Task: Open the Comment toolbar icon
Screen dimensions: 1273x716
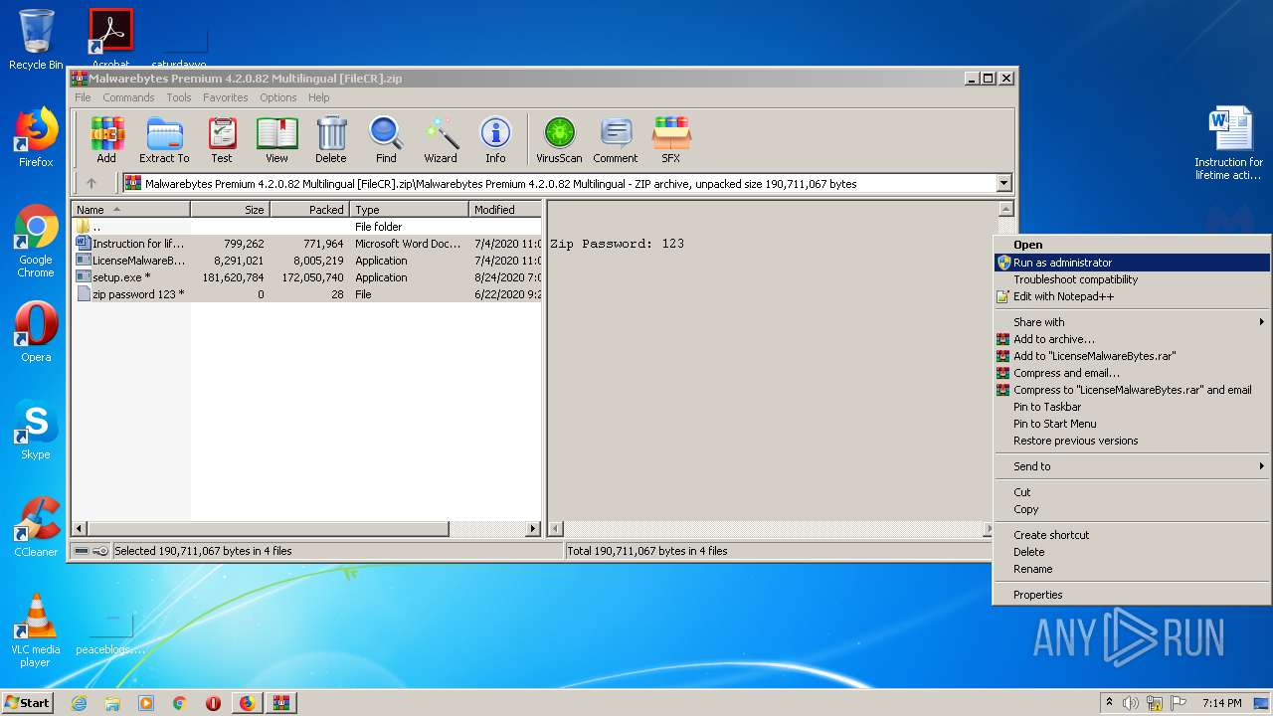Action: tap(616, 140)
